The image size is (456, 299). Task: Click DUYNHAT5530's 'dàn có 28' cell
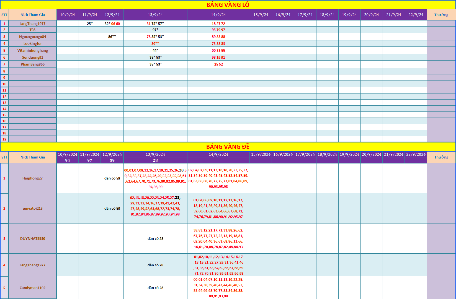click(x=155, y=238)
